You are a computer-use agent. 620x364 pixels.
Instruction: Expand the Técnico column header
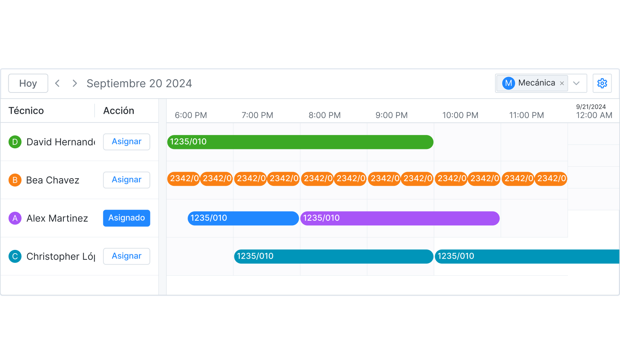[26, 110]
